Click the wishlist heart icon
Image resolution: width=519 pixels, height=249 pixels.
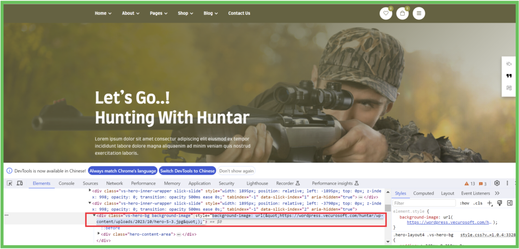pos(385,13)
